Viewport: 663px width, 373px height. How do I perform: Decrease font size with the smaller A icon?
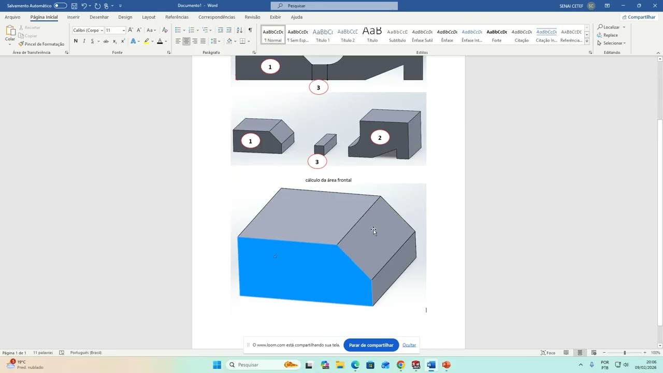(x=139, y=30)
